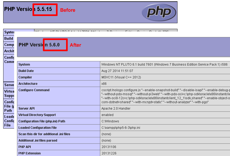Click the PHP logo in the header

159,12
